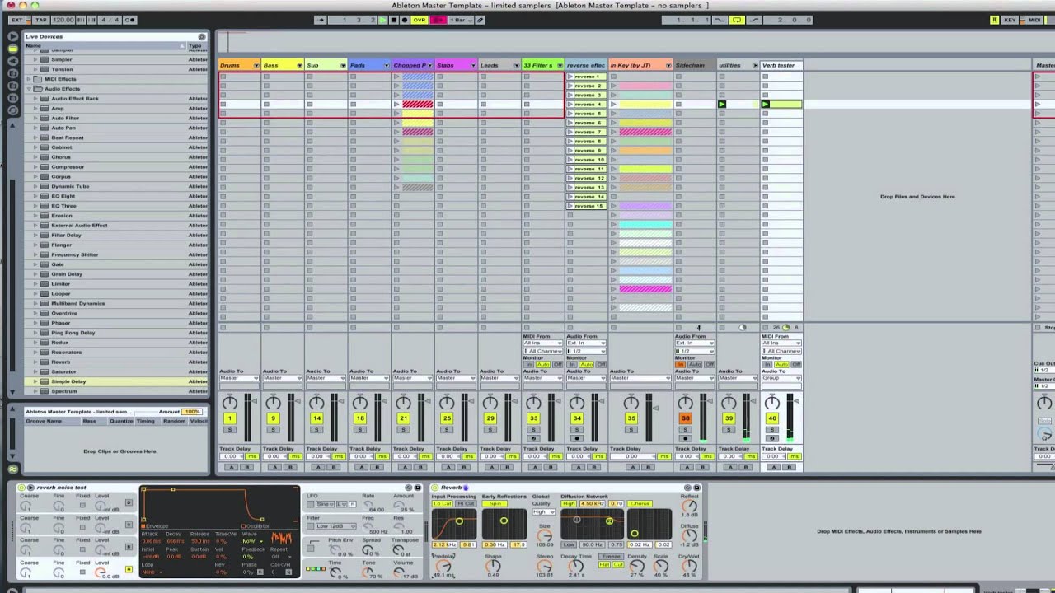The image size is (1055, 593).
Task: Open the Drums Audio To Master dropdown
Action: point(239,378)
